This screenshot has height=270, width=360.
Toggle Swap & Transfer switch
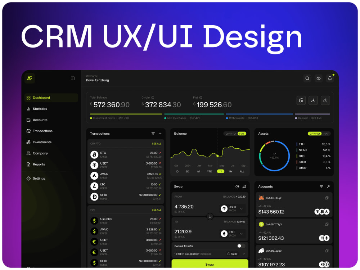pyautogui.click(x=241, y=246)
